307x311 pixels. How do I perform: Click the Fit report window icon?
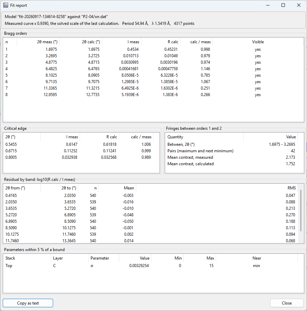[5, 5]
